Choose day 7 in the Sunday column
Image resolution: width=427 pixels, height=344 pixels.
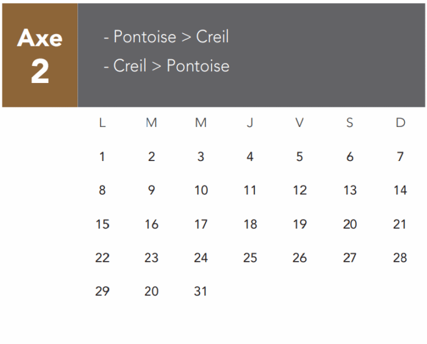pos(400,157)
